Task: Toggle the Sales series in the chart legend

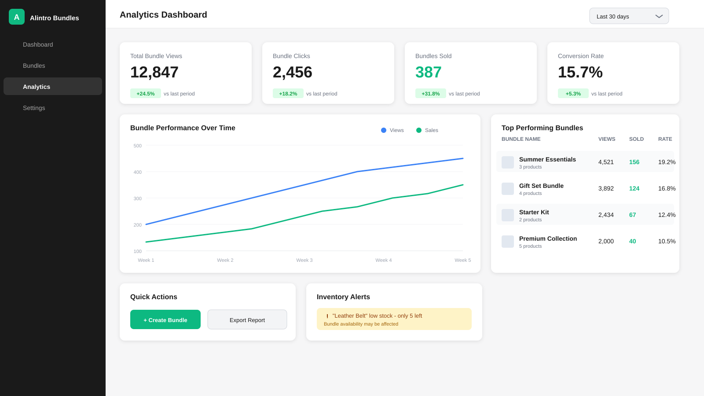Action: tap(426, 130)
